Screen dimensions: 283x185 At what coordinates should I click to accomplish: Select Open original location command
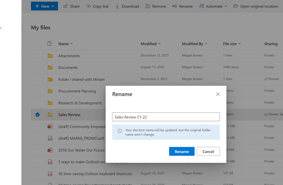(x=256, y=6)
